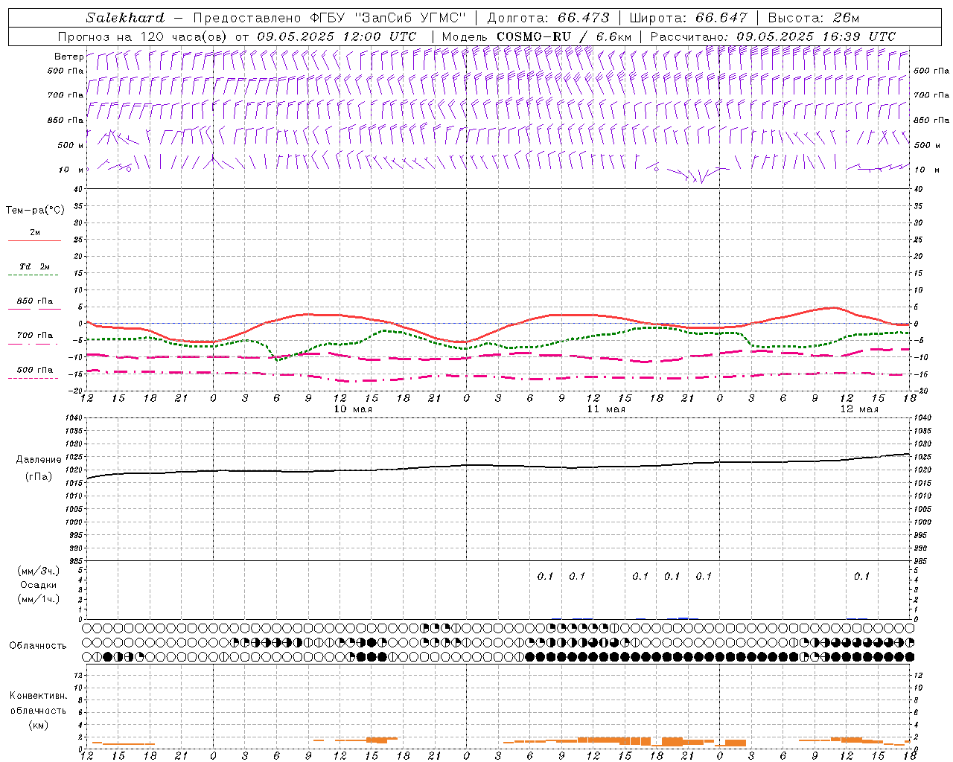Screen dimensions: 953x762
Task: Click the Ветер wind section label
Action: (68, 57)
